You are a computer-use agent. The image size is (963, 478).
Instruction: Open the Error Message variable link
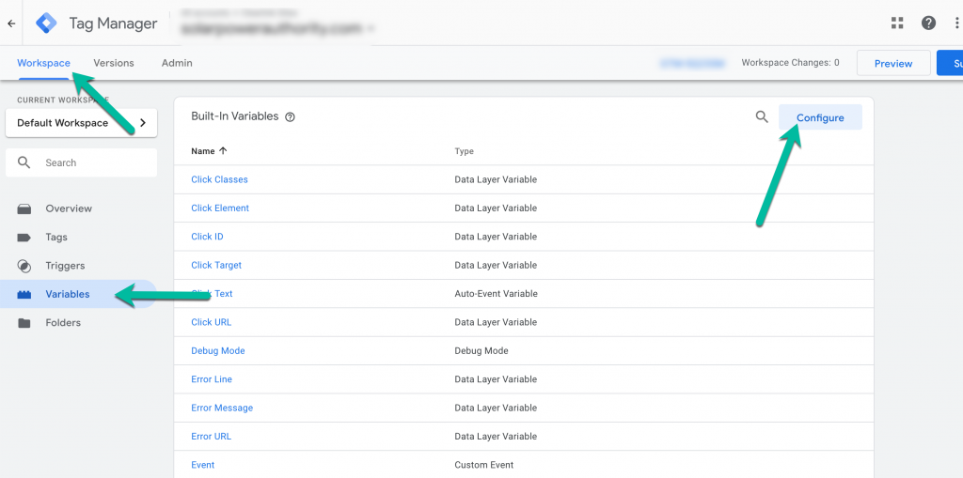[222, 409]
